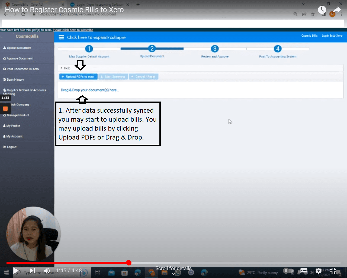
Task: Open the Chrome three-dot menu
Action: [x=341, y=14]
